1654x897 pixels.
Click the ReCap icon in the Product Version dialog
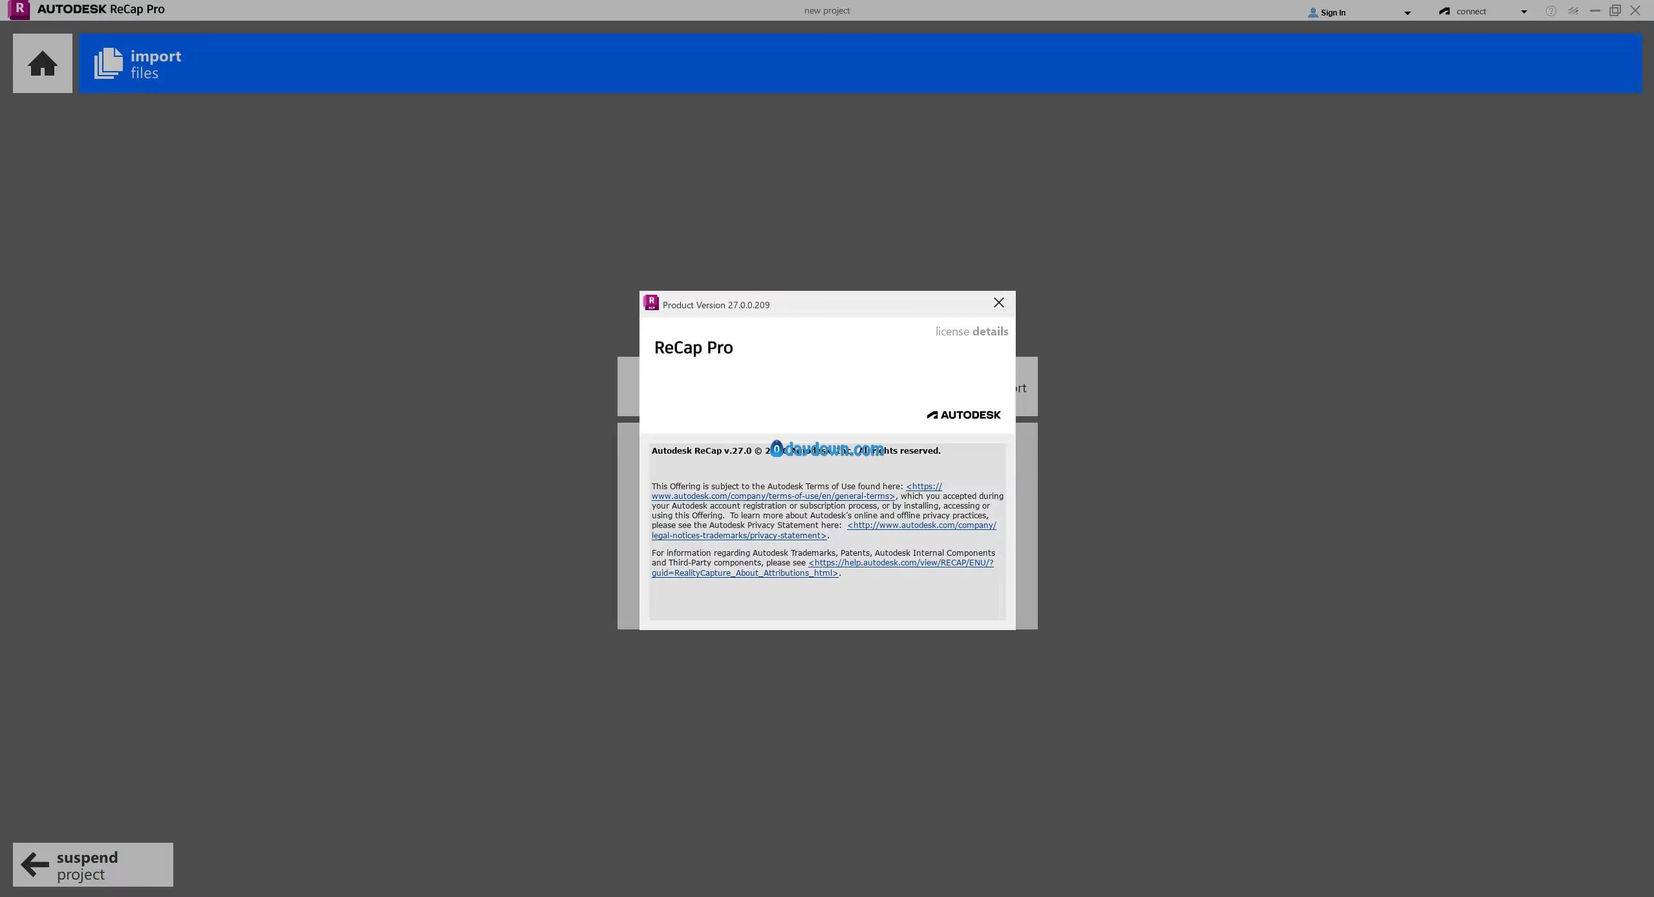point(651,302)
